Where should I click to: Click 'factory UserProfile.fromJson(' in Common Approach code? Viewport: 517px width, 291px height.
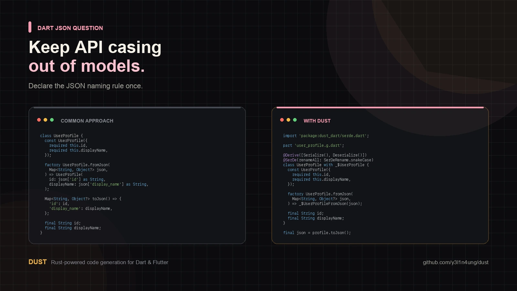(77, 165)
